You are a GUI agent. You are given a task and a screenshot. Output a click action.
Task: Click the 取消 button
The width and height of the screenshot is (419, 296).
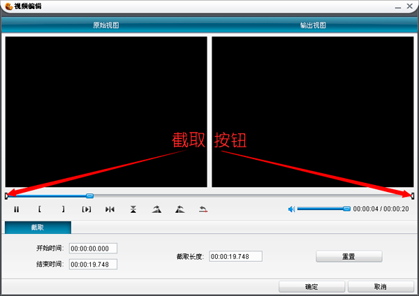(381, 287)
